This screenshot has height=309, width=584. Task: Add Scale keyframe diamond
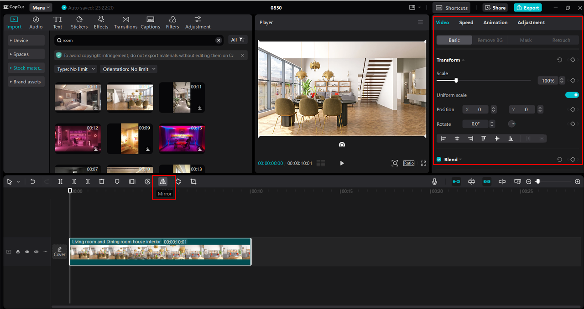pos(573,81)
